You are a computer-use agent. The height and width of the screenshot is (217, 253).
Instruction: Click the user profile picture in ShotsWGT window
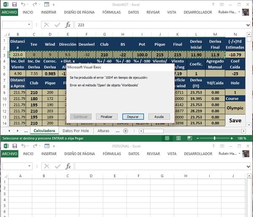245,12
